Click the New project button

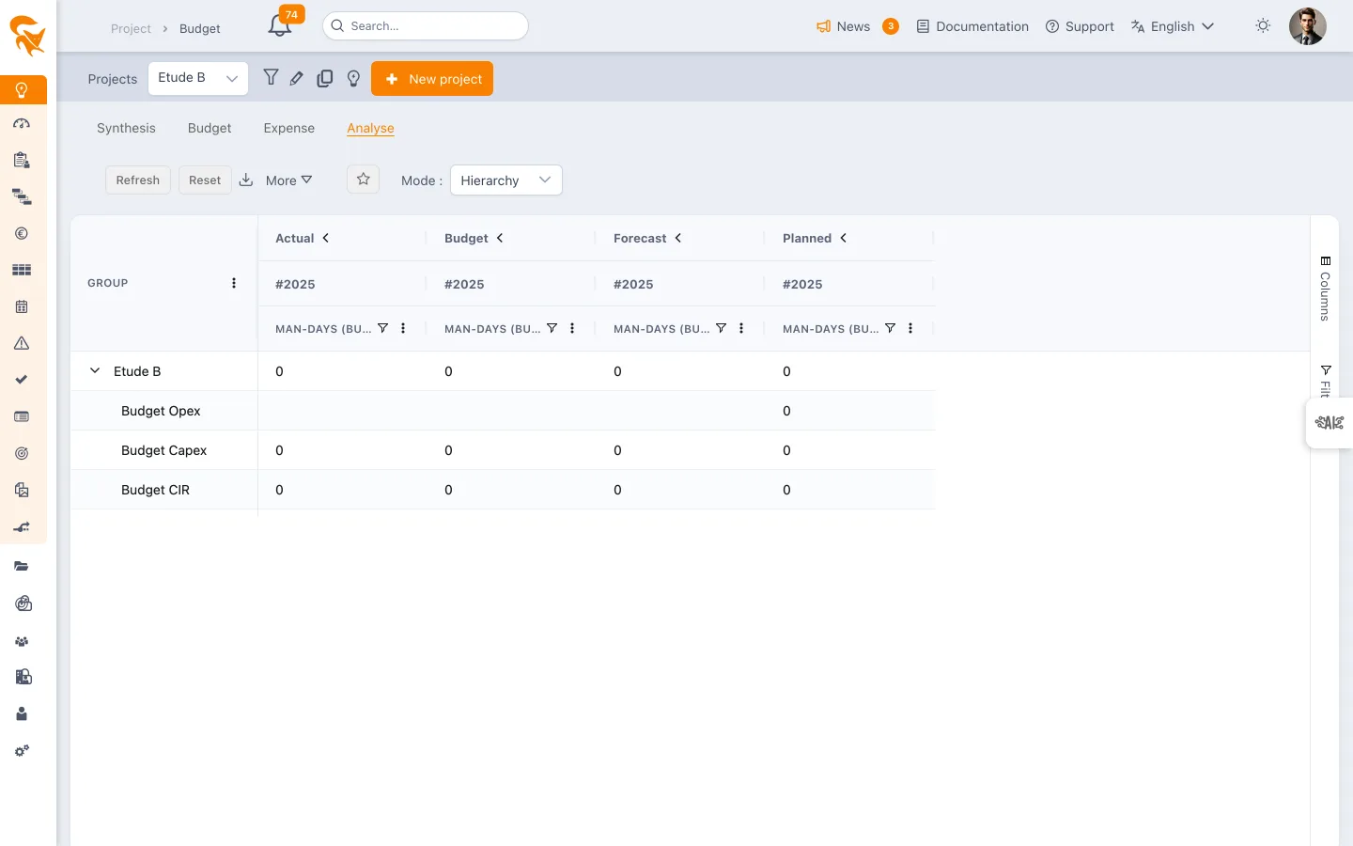[432, 79]
